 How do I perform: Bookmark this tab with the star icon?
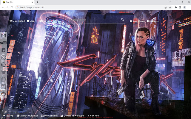tap(170, 7)
